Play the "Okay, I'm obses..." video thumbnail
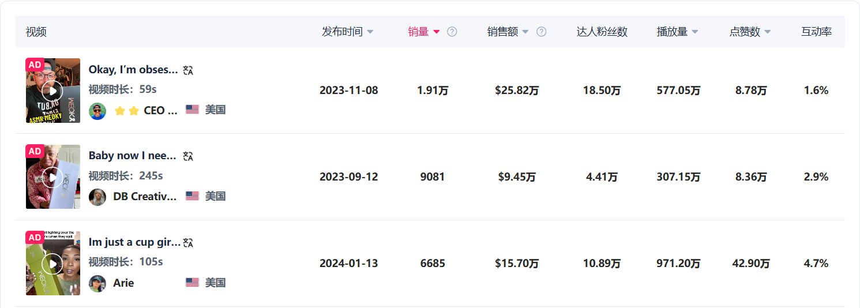This screenshot has width=860, height=308. click(53, 91)
